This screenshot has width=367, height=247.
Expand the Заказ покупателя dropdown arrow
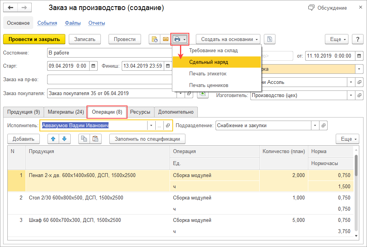tap(180, 94)
